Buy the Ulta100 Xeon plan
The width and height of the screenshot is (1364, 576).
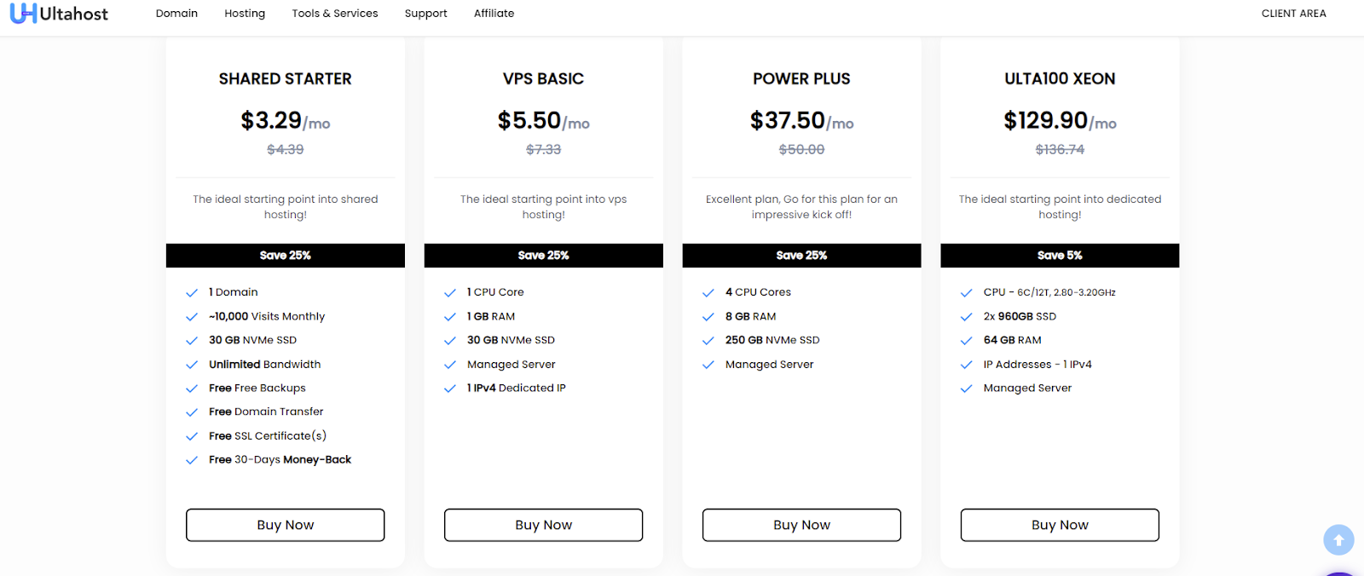[x=1060, y=525]
